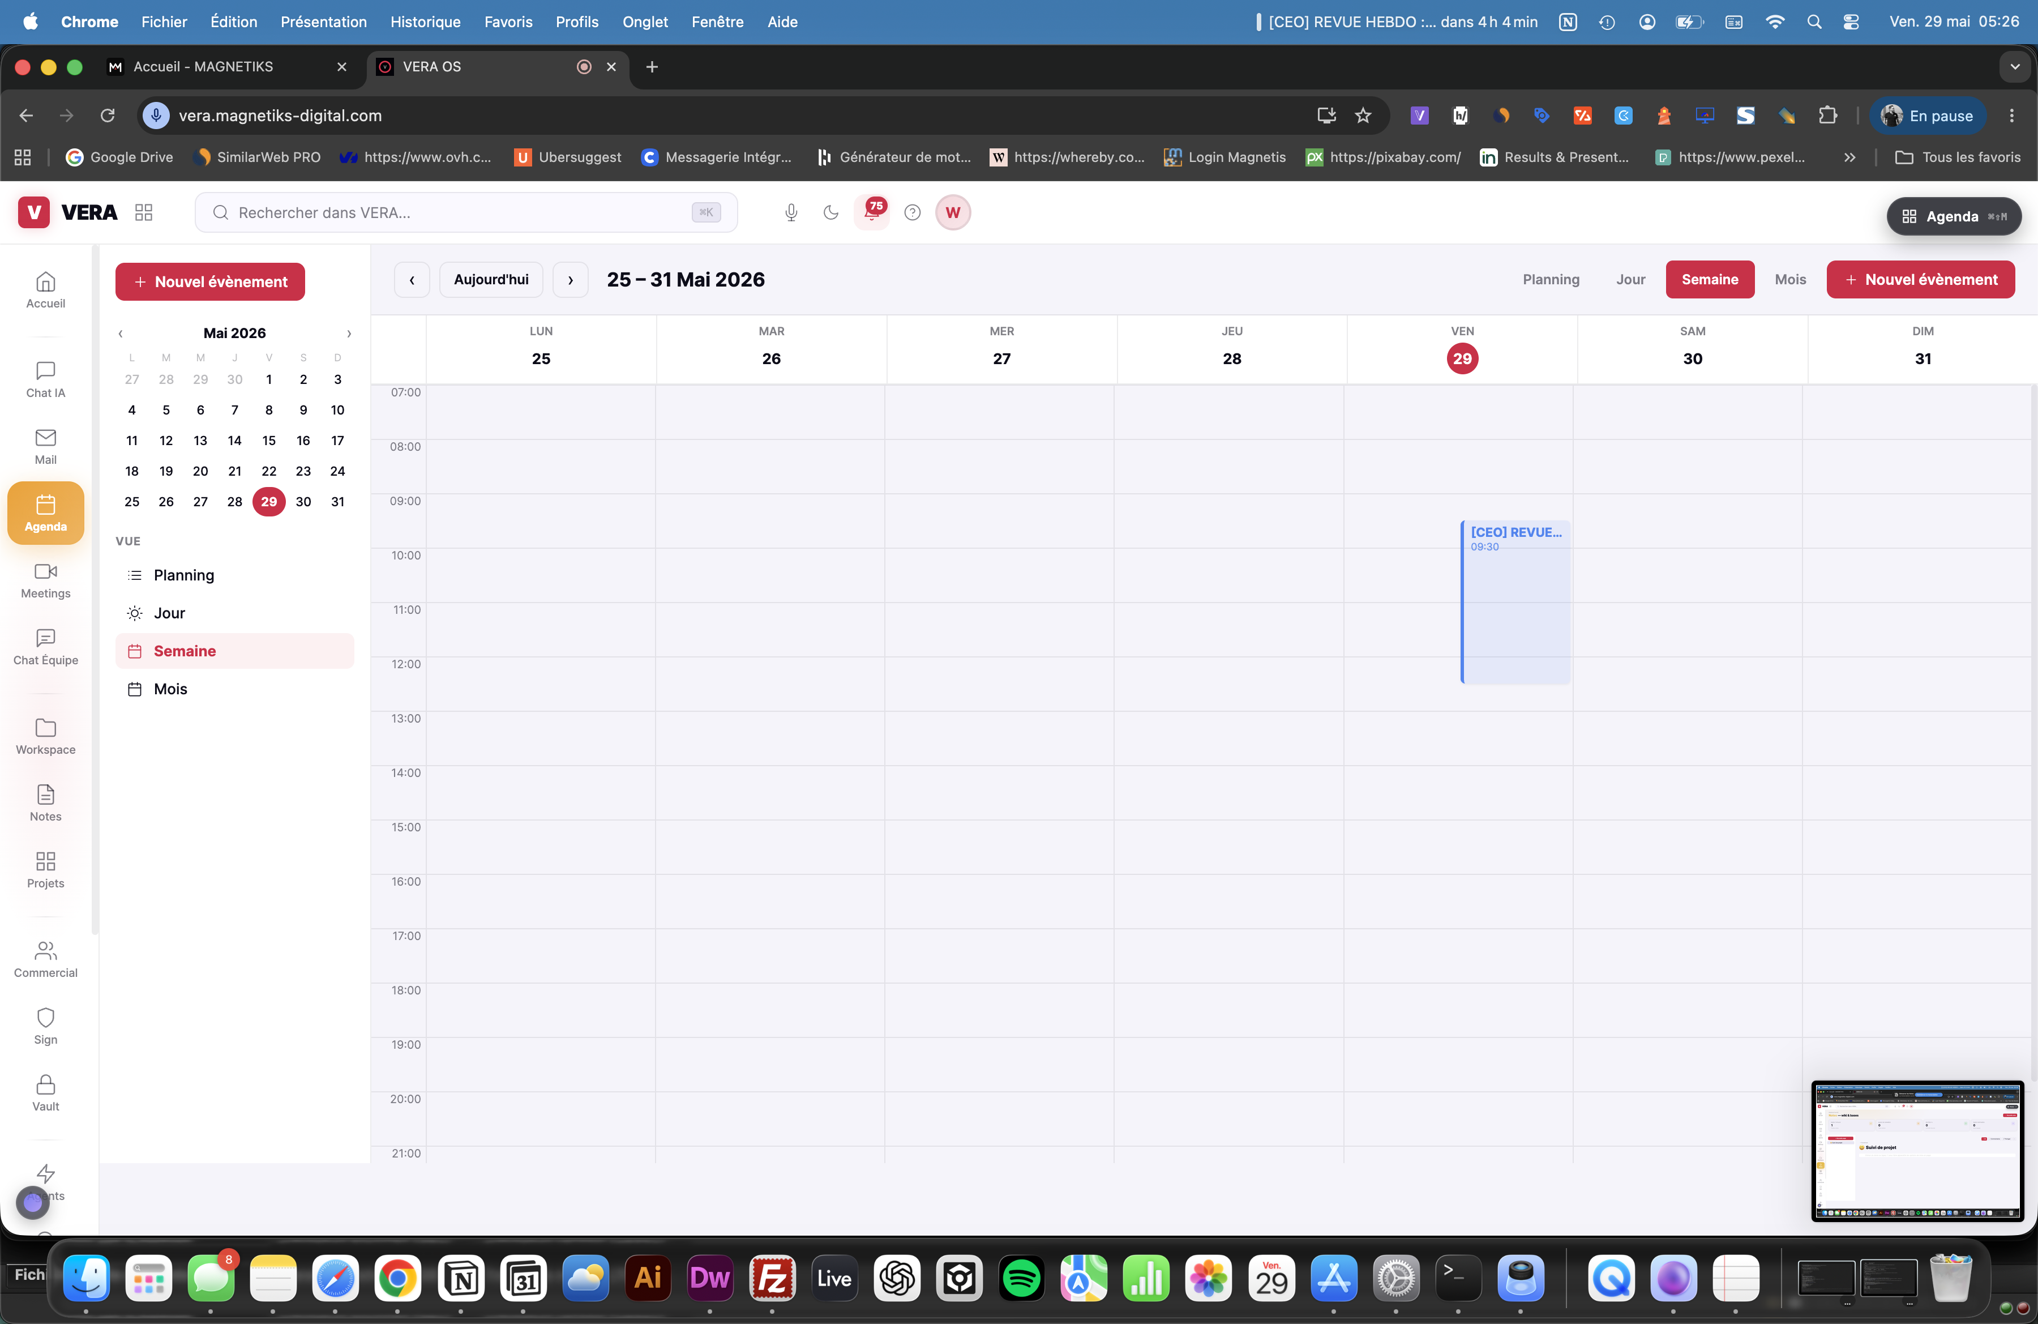Go to next week arrow
The width and height of the screenshot is (2038, 1324).
click(570, 280)
